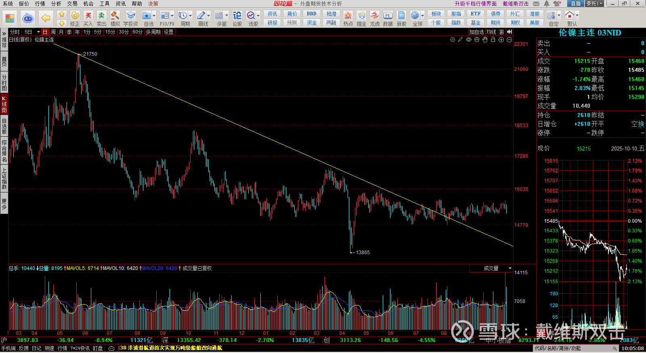Expand the F10/F9 dropdown arrow
Screen dimensions: 646x353
click(172, 16)
